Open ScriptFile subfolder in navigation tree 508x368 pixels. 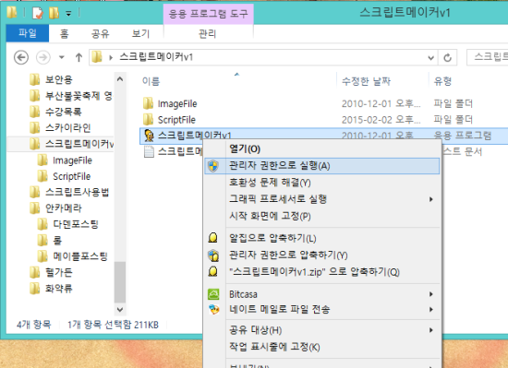tap(72, 176)
